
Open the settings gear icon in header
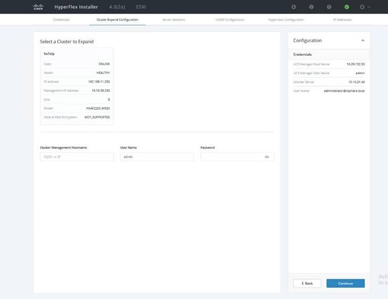click(x=362, y=7)
